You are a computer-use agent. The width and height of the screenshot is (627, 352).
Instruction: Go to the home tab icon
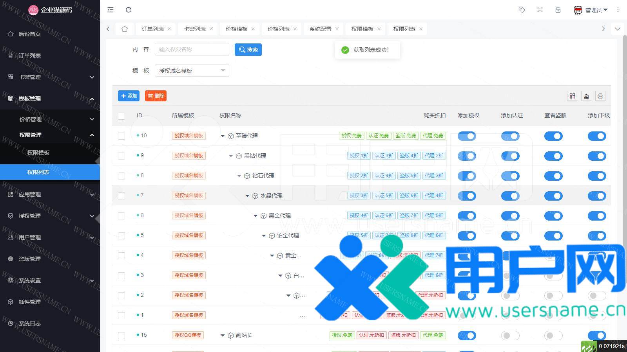pos(125,29)
